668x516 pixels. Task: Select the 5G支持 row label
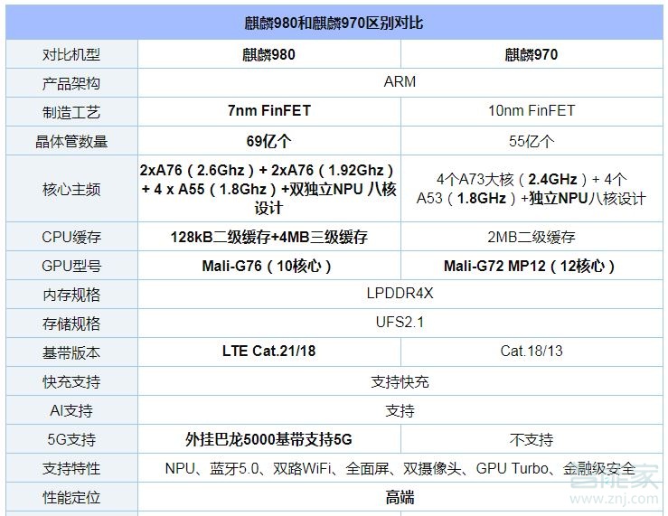click(71, 439)
